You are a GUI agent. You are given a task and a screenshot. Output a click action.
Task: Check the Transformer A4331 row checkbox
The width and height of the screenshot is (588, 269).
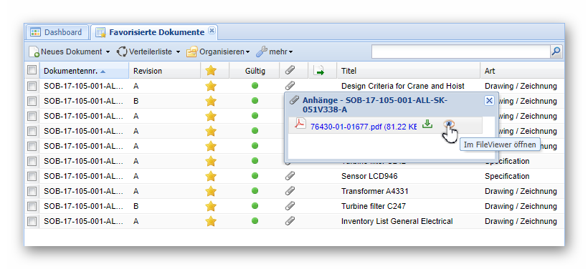[32, 192]
